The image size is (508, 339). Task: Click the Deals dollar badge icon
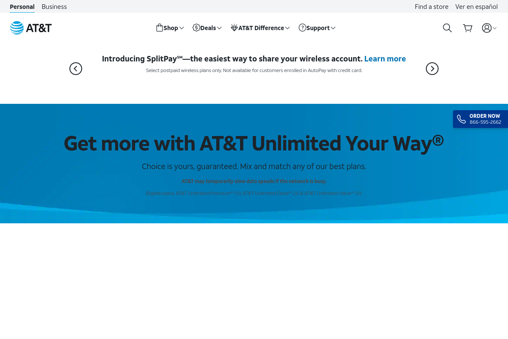(x=196, y=28)
